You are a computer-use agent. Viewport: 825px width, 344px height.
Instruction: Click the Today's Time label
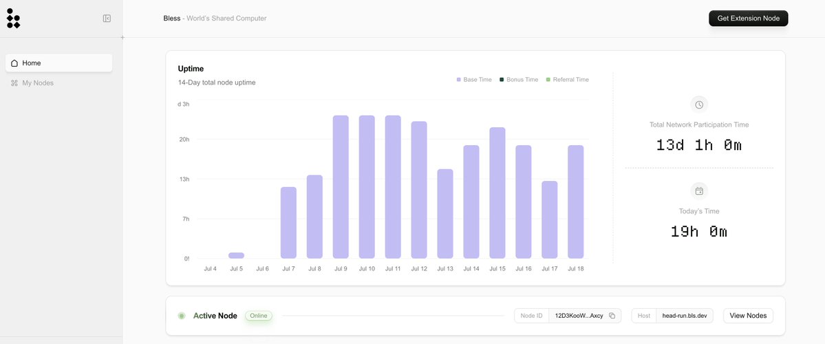(x=698, y=211)
